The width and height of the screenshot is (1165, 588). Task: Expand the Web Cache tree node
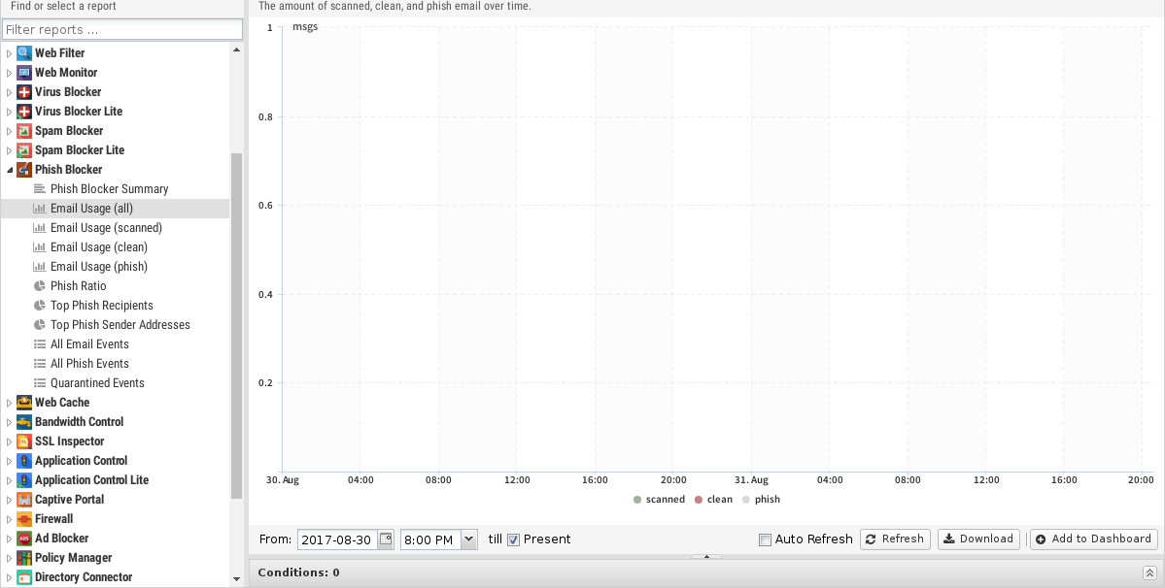coord(10,403)
